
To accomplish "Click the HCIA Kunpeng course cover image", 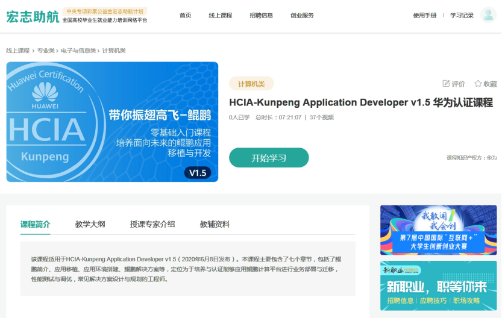I will pyautogui.click(x=112, y=122).
